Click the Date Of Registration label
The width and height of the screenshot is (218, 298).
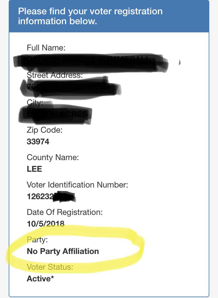coord(65,212)
